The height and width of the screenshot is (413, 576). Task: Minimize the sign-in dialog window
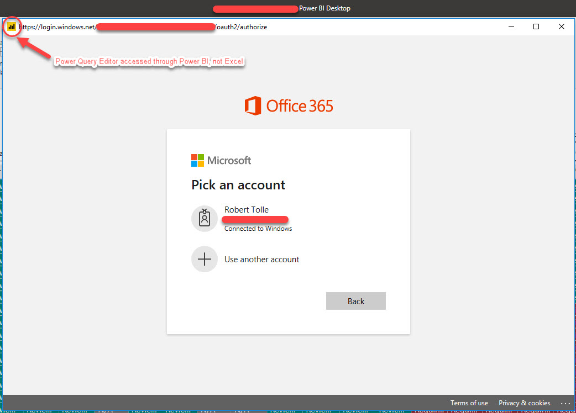[x=511, y=27]
